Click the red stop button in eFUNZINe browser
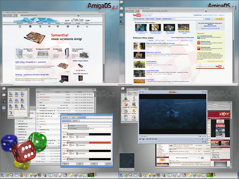 point(10,16)
